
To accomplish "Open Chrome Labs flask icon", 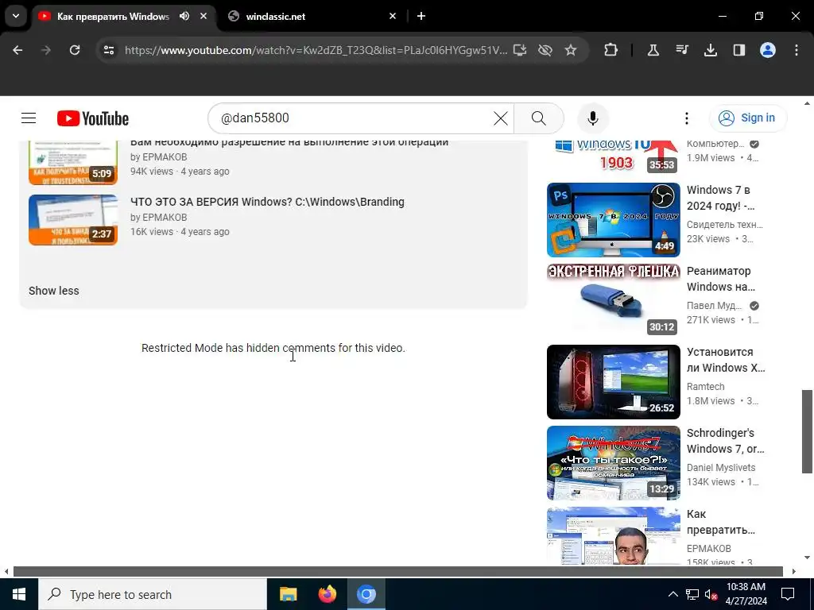I will click(653, 50).
